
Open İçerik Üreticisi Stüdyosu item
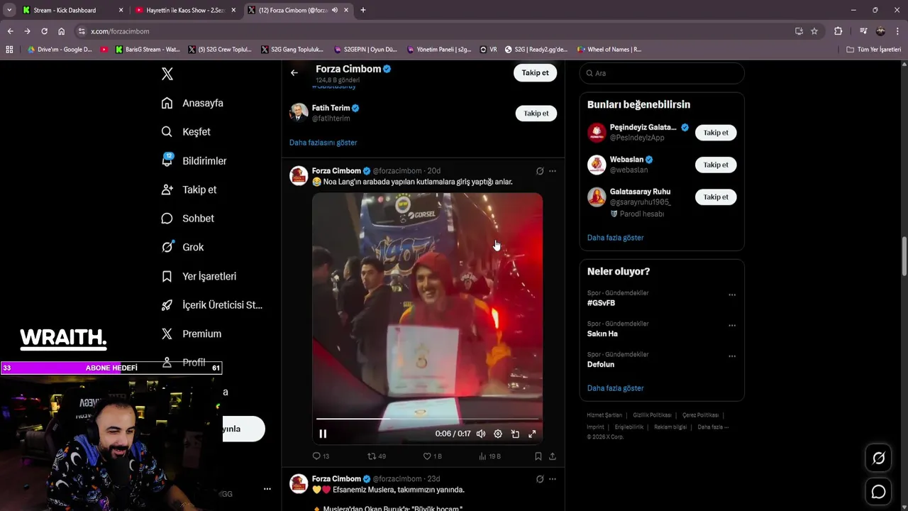tap(212, 305)
